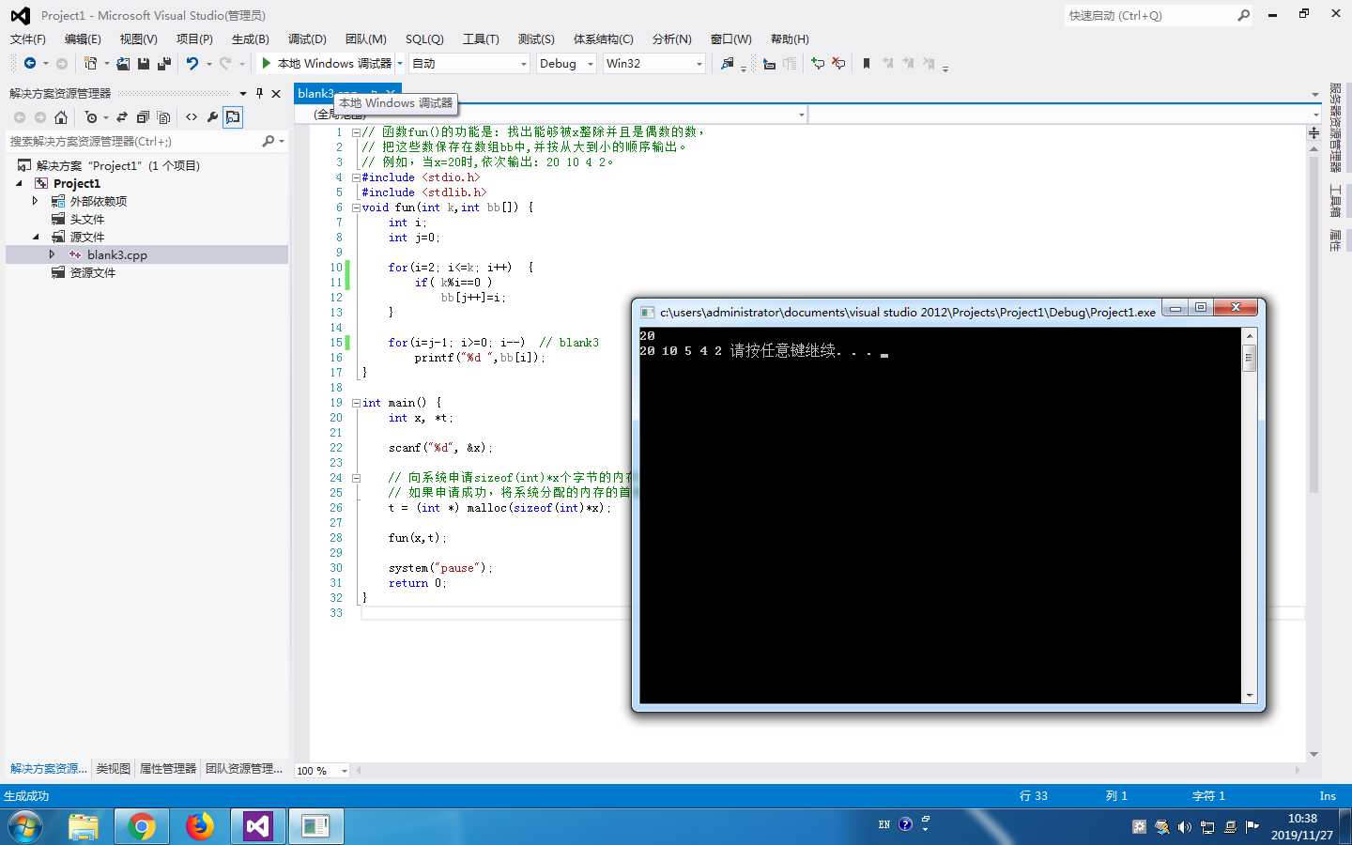Open the 帮助(H) menu
The height and width of the screenshot is (845, 1352).
click(790, 38)
